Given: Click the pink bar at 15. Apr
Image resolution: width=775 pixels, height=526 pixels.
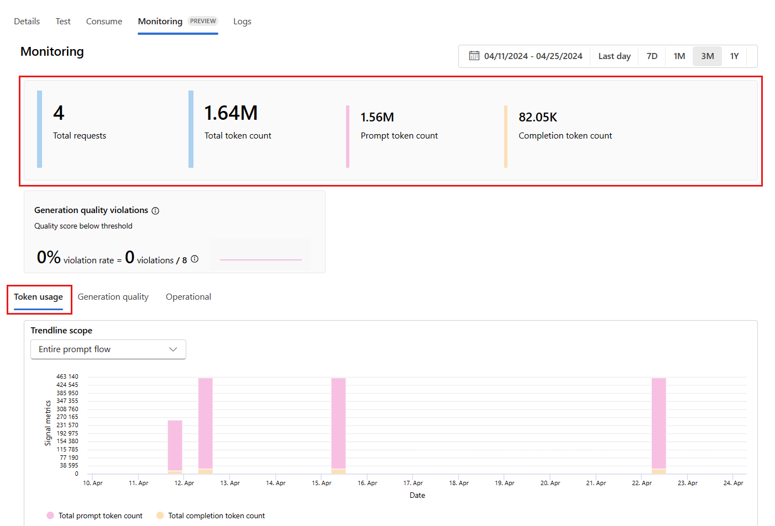Looking at the screenshot, I should pos(338,422).
